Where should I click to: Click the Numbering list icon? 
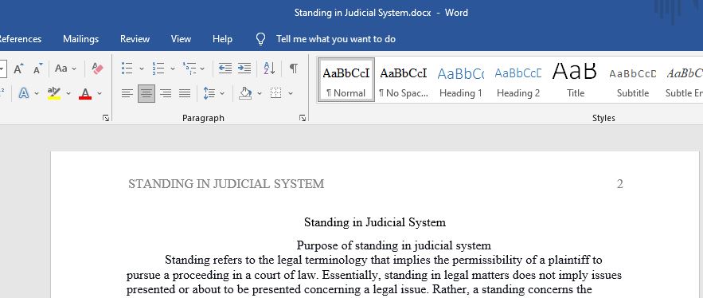158,69
